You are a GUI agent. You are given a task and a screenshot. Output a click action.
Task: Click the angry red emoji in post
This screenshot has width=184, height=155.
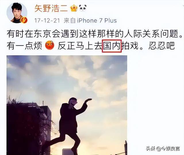click(50, 45)
